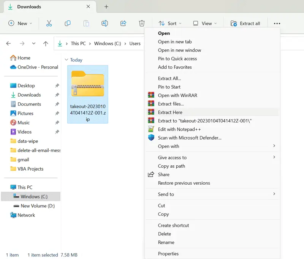Click the Share icon in toolbar

(123, 23)
